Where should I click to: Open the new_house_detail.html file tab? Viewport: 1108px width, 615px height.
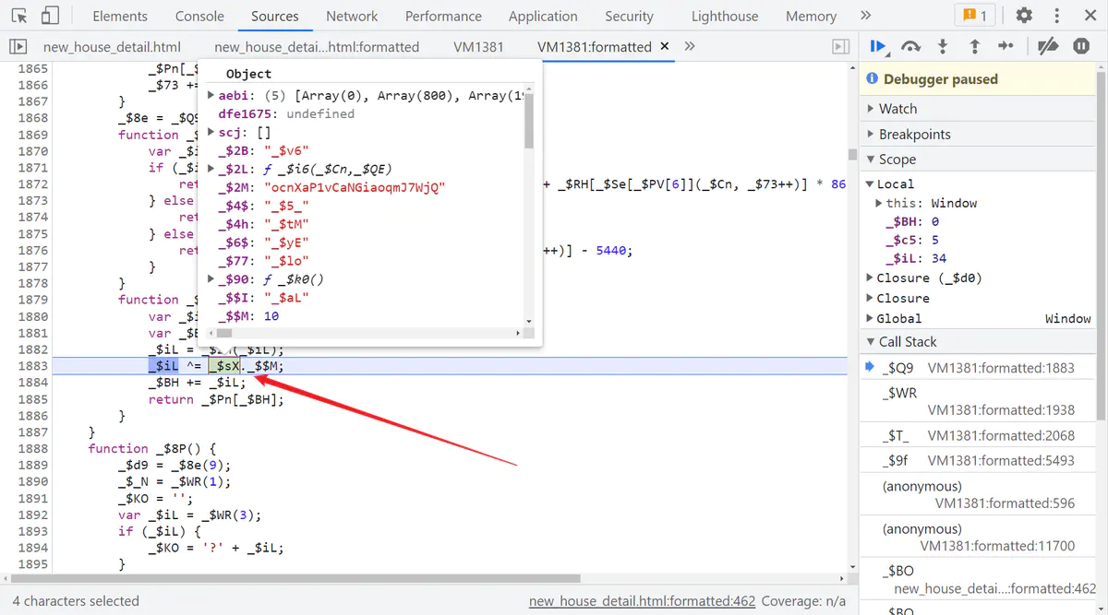112,47
